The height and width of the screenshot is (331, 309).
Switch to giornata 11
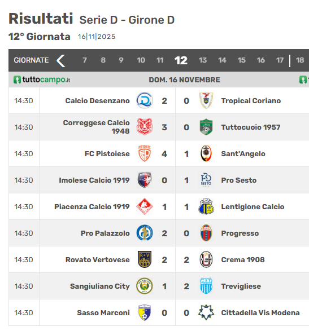(160, 60)
